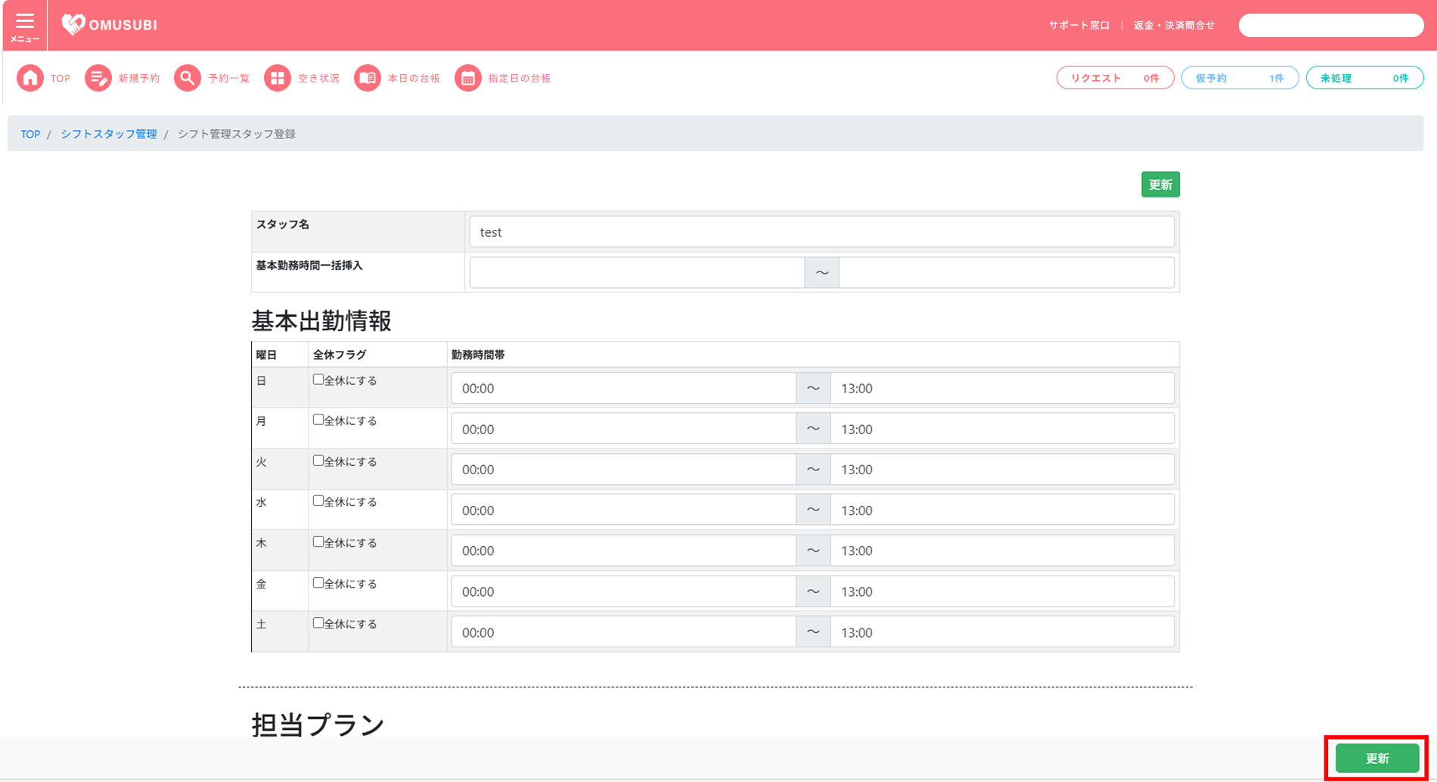The image size is (1437, 782).
Task: Click the 全休フラグ column header
Action: (340, 355)
